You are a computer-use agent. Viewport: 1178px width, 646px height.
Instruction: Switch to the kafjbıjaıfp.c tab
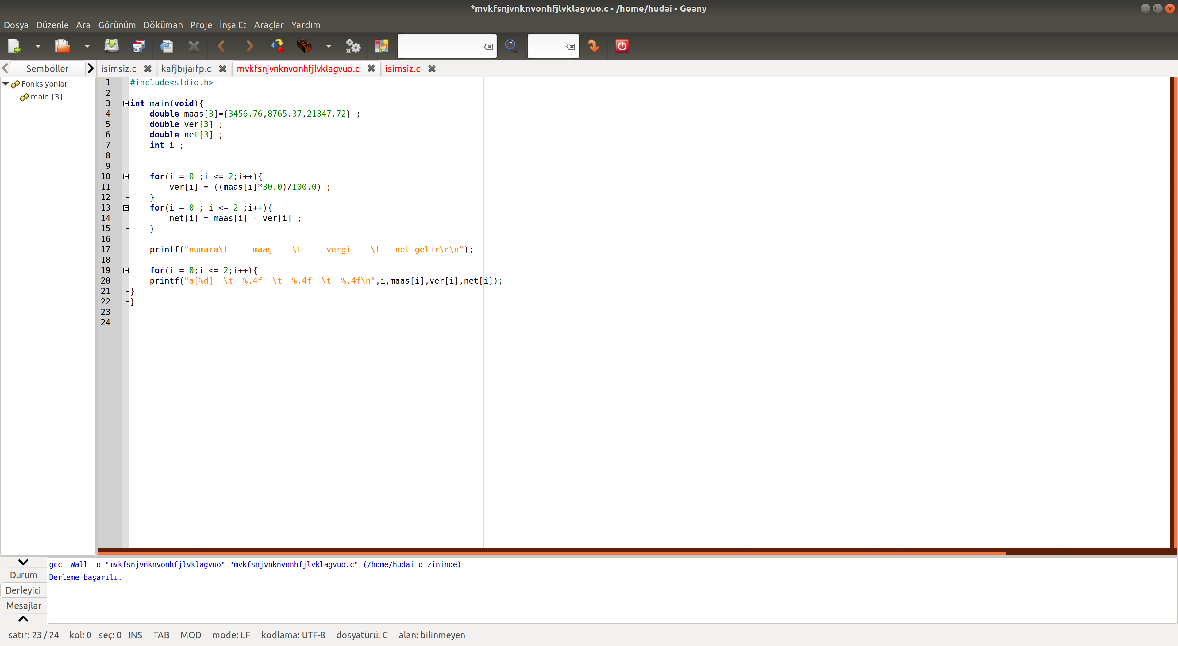tap(186, 69)
